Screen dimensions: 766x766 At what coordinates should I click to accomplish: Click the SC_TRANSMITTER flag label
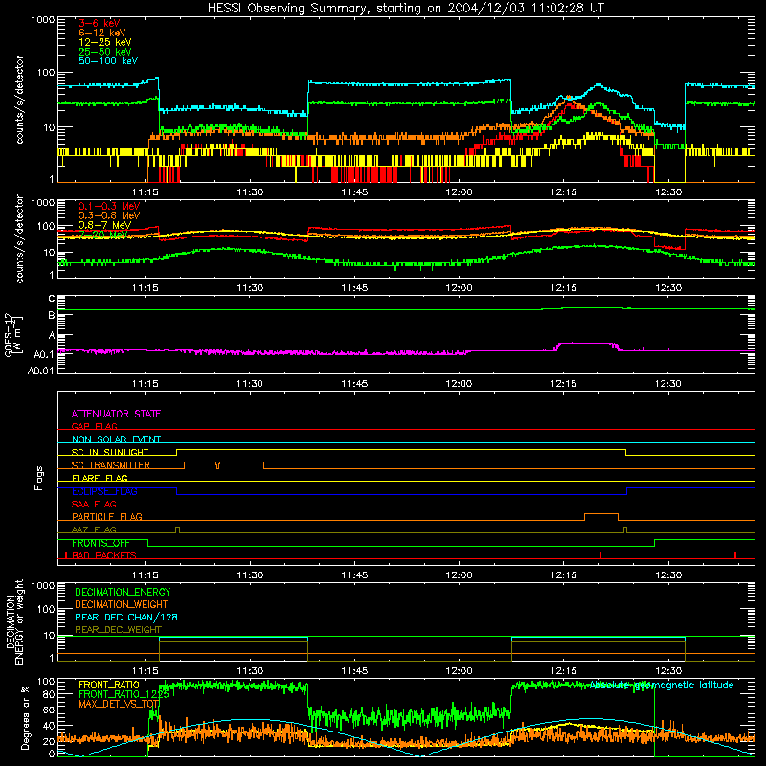tap(111, 464)
